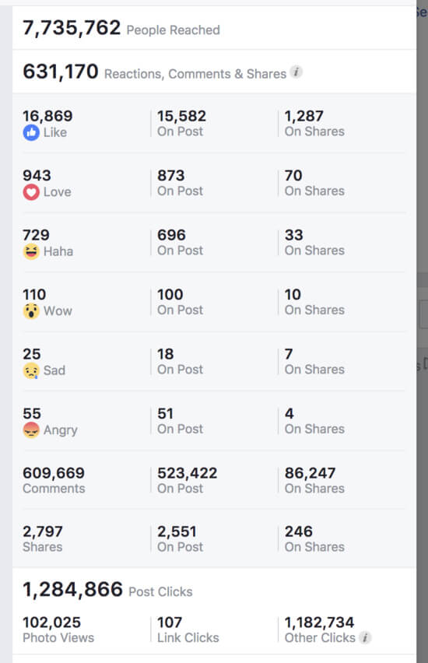
Task: Click the Wow surprised emoji icon
Action: coord(31,311)
